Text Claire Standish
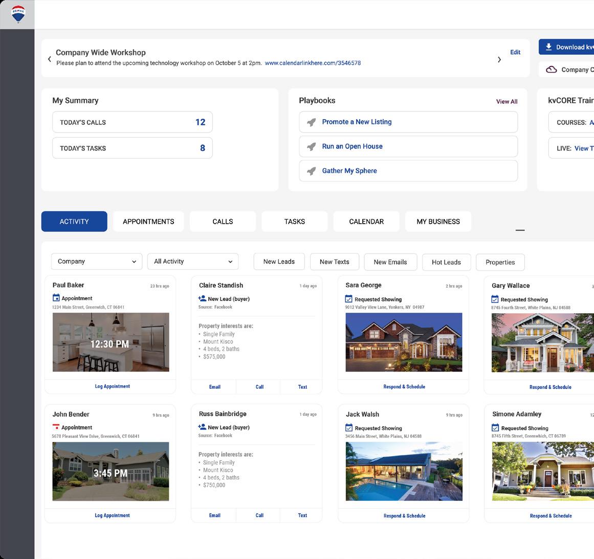The height and width of the screenshot is (559, 594). 303,387
